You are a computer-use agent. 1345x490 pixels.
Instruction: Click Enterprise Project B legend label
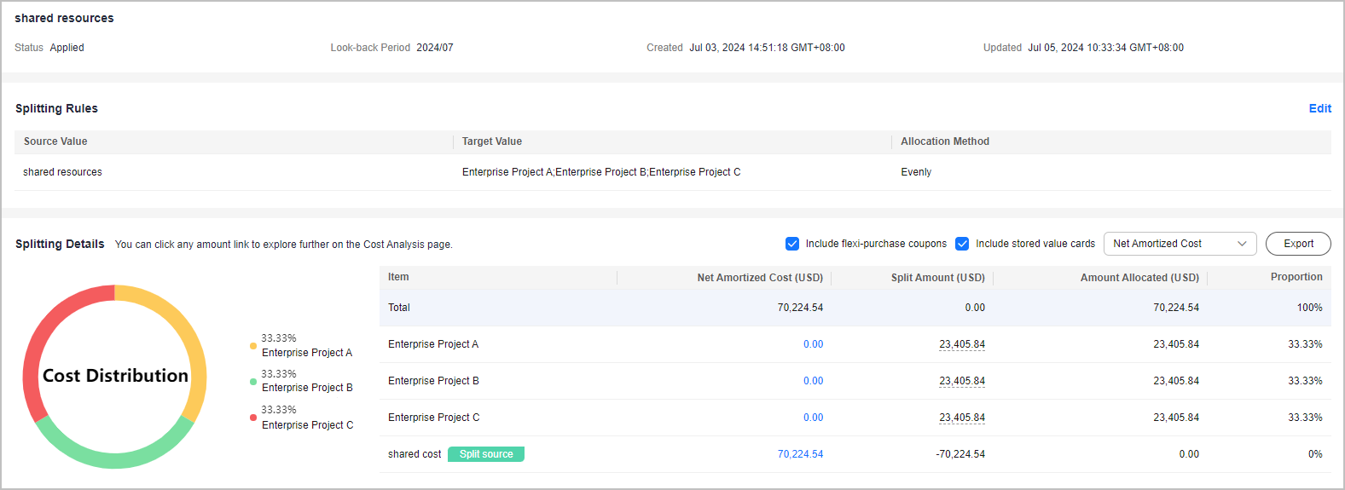coord(307,388)
